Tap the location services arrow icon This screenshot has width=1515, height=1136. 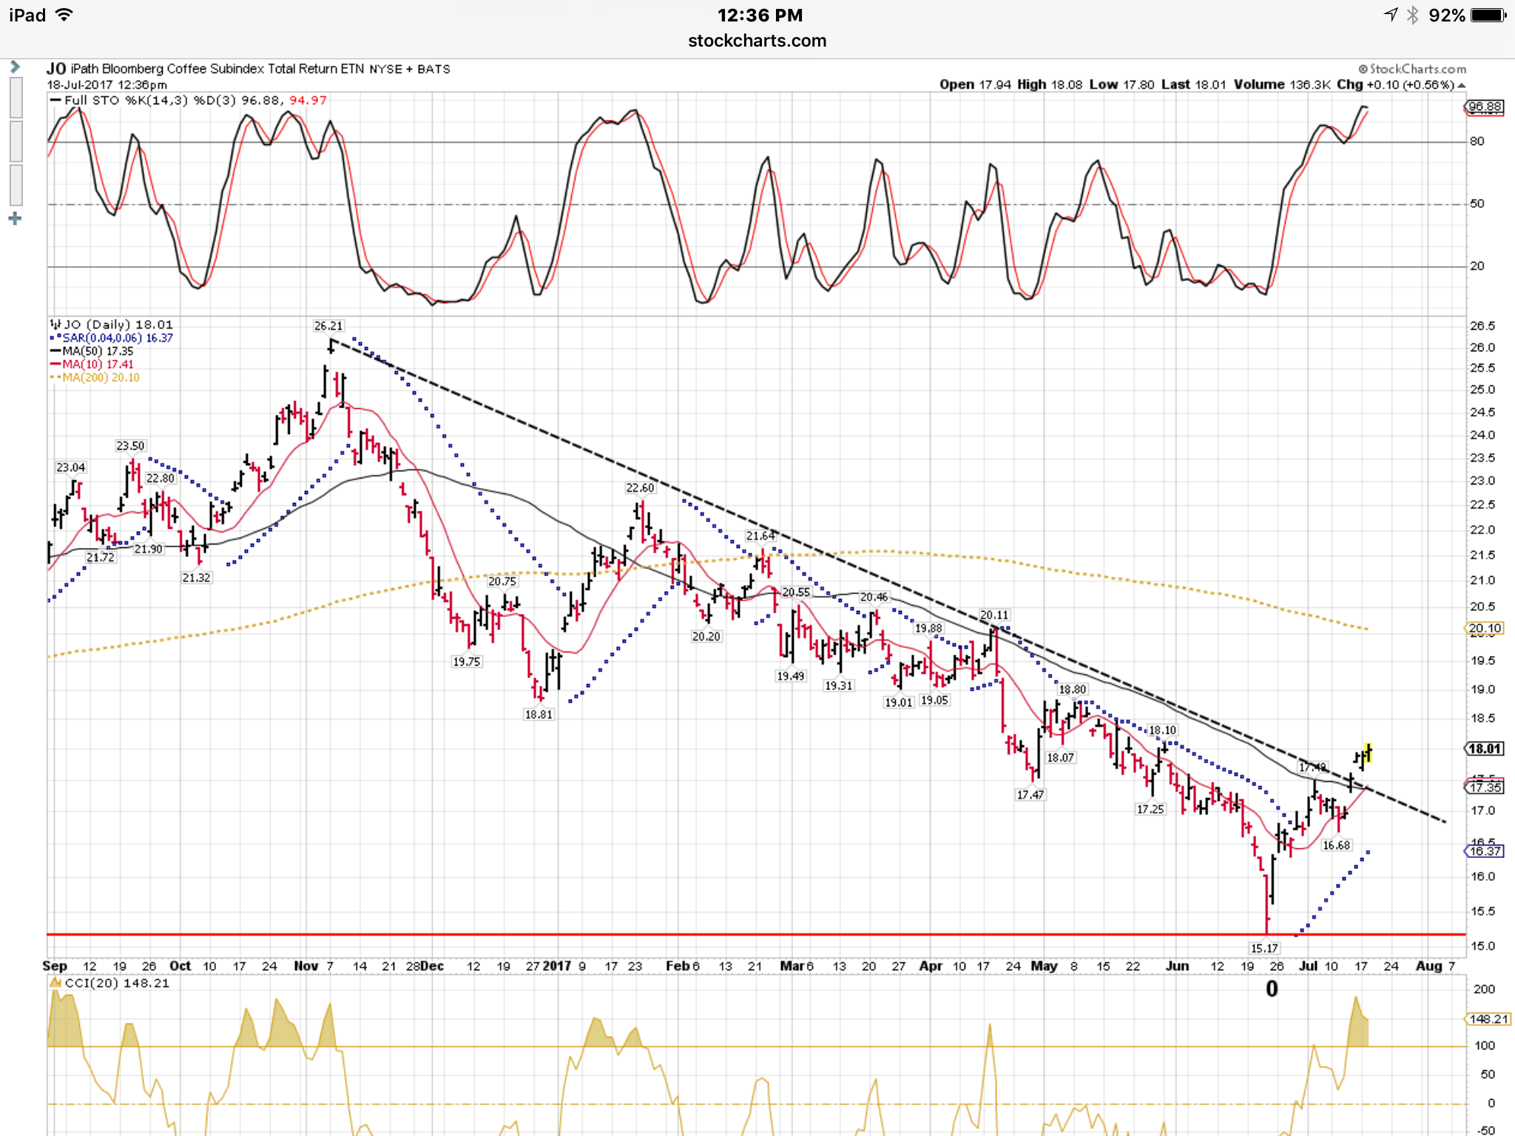pos(1391,15)
